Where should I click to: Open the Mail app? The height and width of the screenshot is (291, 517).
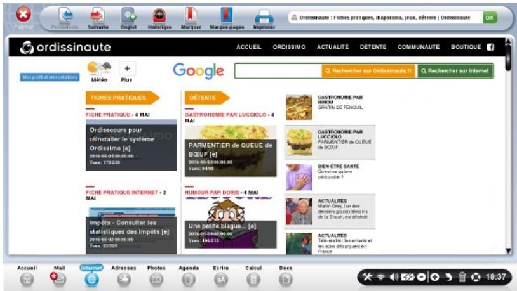pyautogui.click(x=59, y=276)
